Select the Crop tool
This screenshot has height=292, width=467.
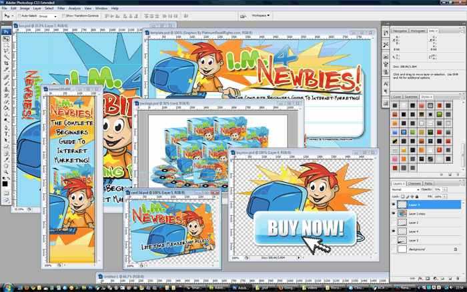pyautogui.click(x=6, y=63)
